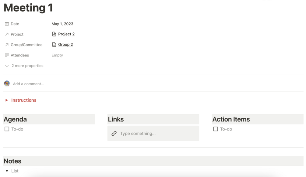Click the empty Attendees value field
This screenshot has width=306, height=177.
coord(57,55)
